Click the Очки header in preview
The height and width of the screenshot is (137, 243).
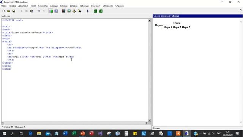(177, 23)
